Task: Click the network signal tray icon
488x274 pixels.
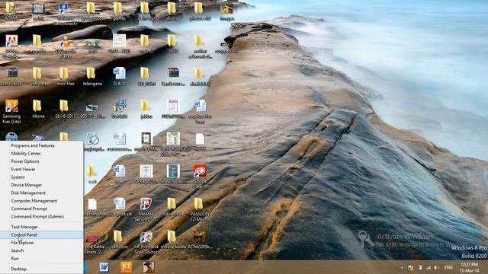Action: pos(429,267)
